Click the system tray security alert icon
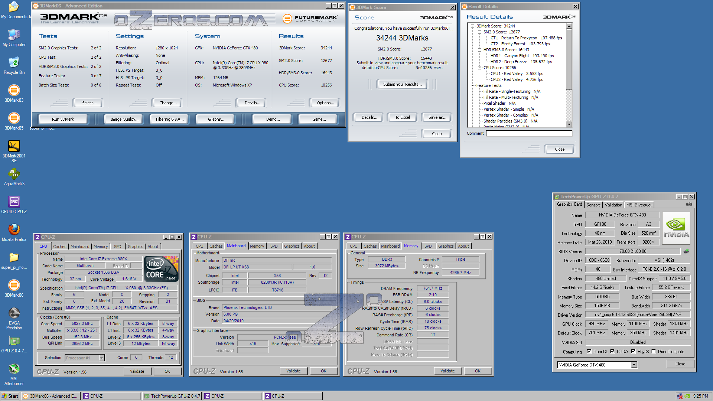Viewport: 713px width, 401px height. pyautogui.click(x=680, y=396)
